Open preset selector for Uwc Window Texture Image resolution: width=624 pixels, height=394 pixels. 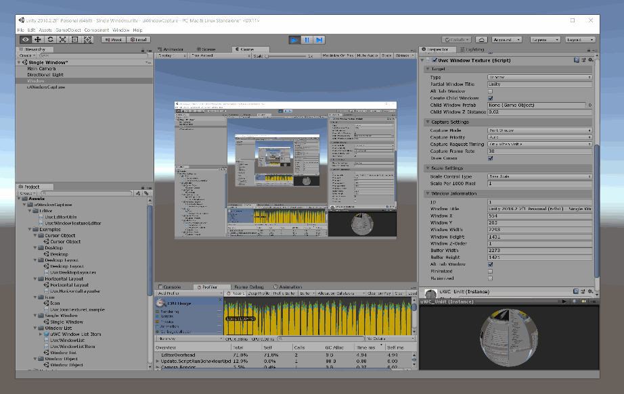583,60
